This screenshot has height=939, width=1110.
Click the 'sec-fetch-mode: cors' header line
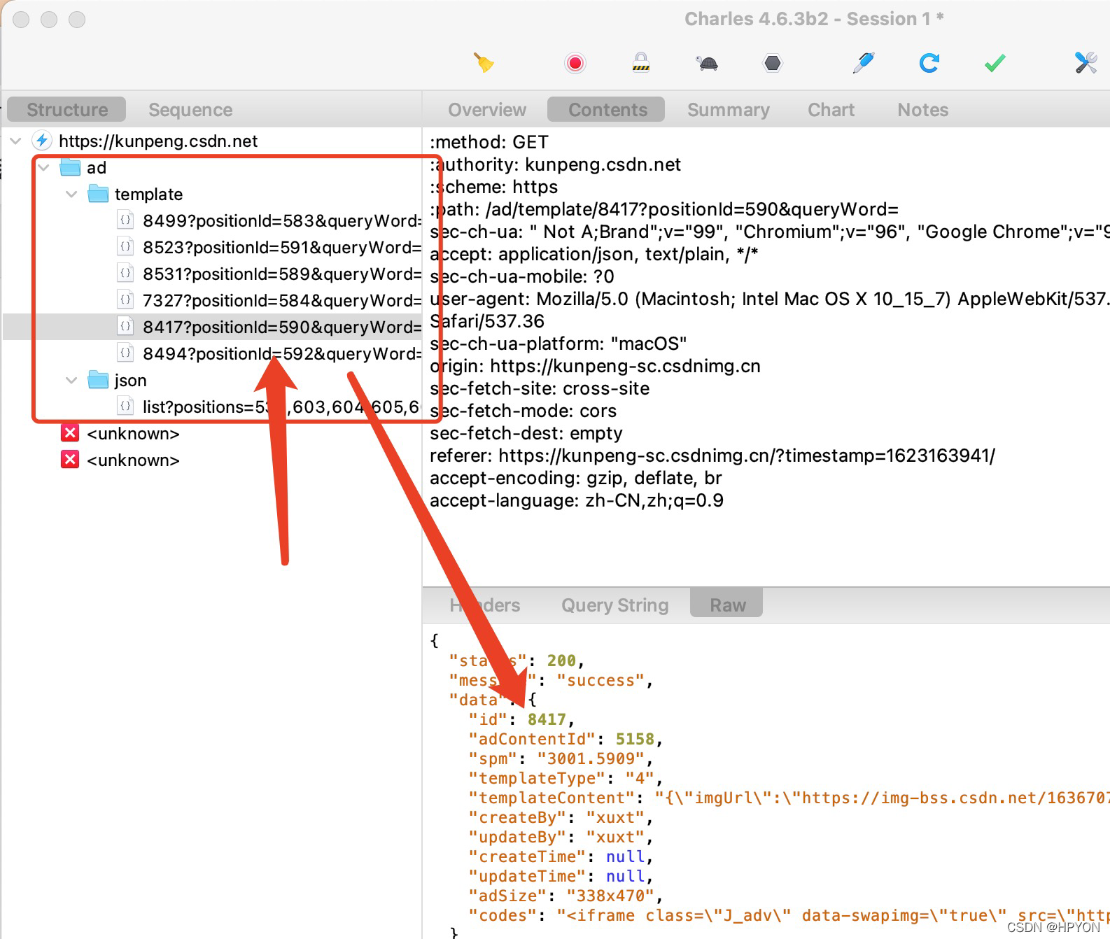click(523, 411)
